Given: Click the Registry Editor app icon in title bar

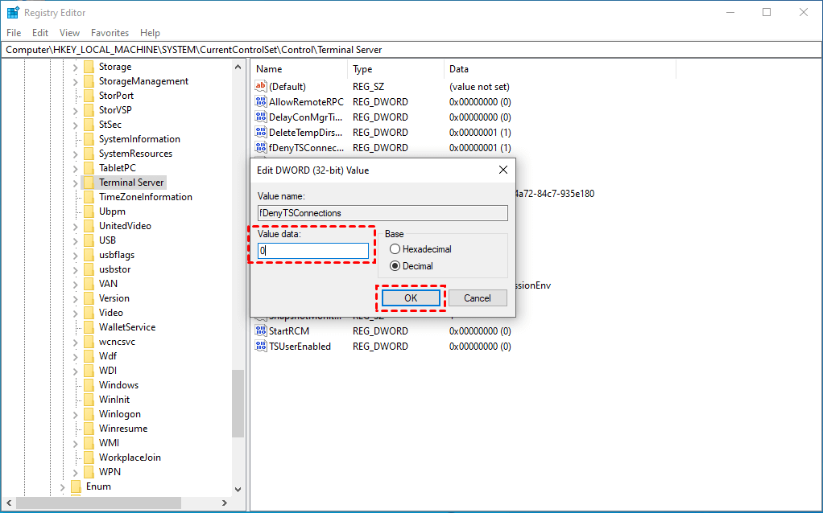Looking at the screenshot, I should tap(13, 13).
